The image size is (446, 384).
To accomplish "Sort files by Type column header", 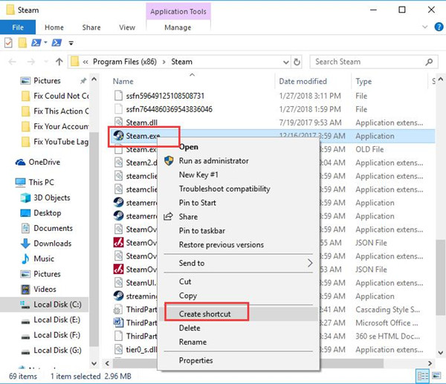I will 363,82.
